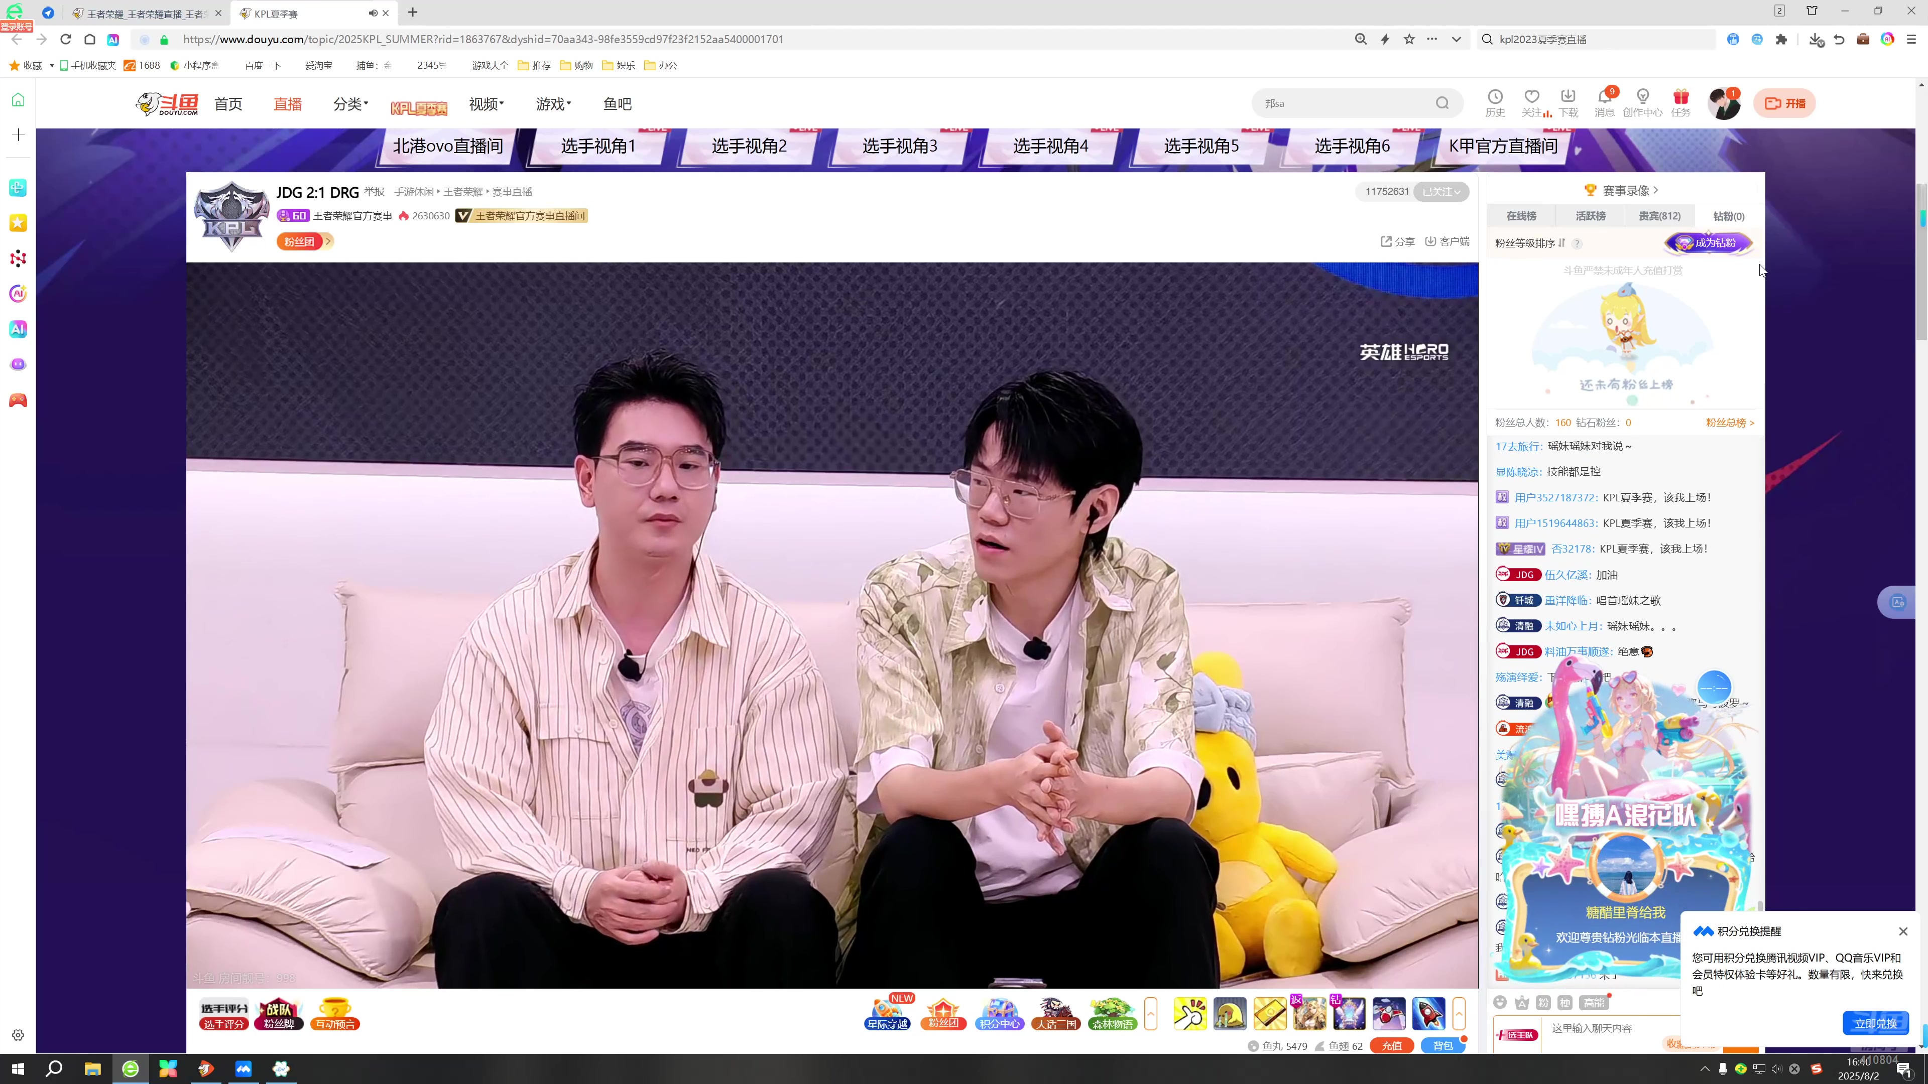
Task: Send the clapping hand gift
Action: [x=1190, y=1014]
